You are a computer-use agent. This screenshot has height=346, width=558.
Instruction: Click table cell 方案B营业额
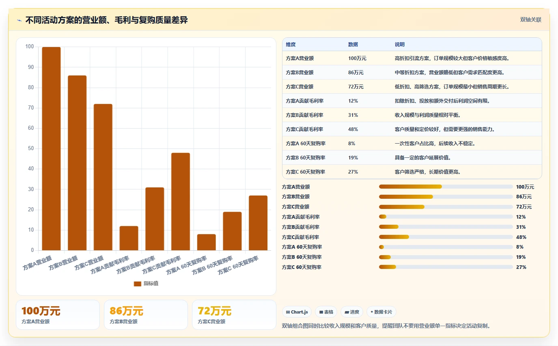[x=299, y=73]
